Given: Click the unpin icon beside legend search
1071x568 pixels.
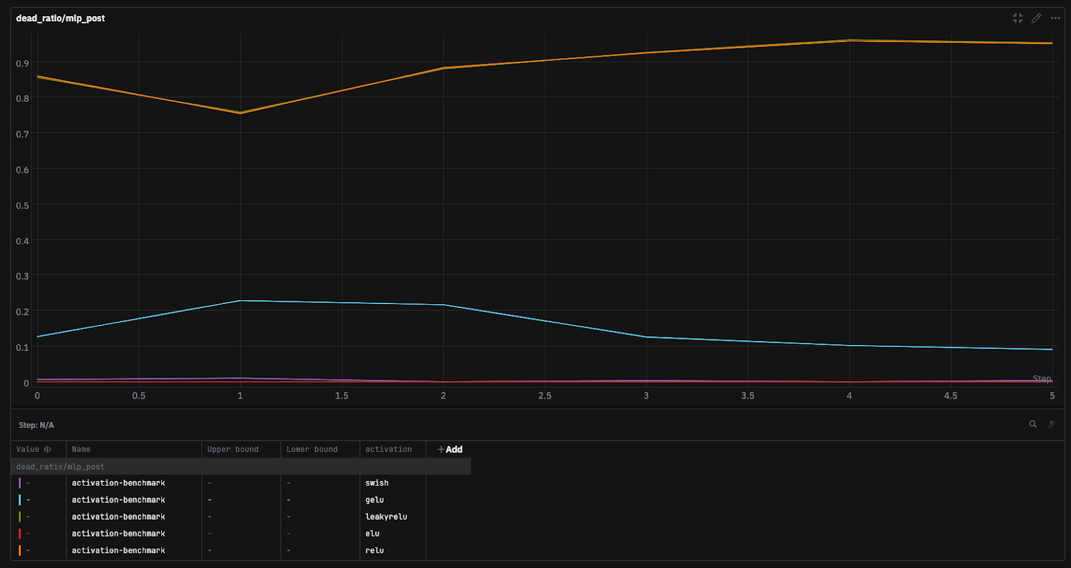Looking at the screenshot, I should [x=1051, y=424].
